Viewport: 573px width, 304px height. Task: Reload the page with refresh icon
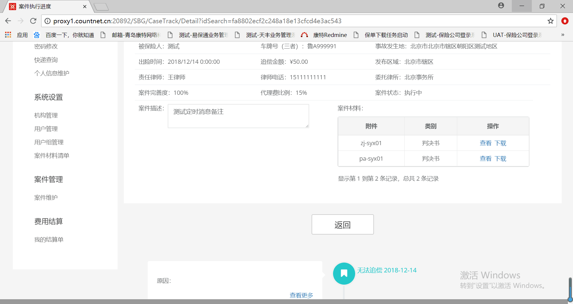(33, 21)
